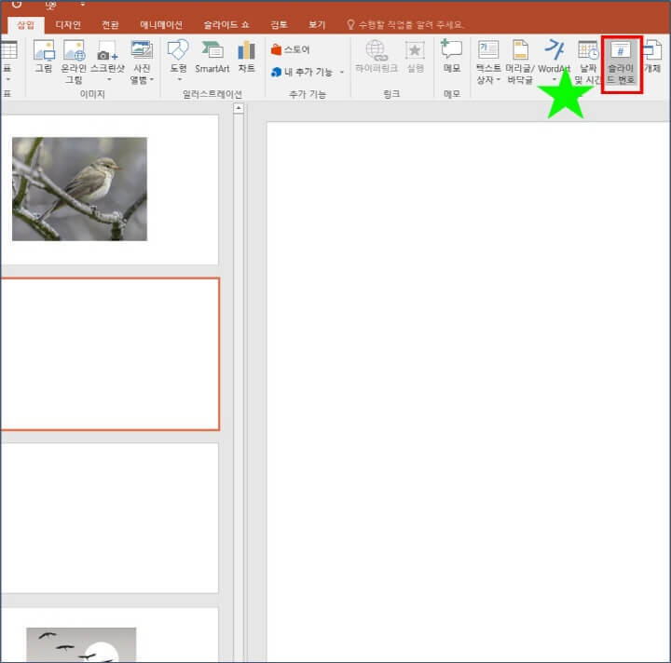Open 내 추가 기능 add-ins
This screenshot has height=663, width=671.
(x=302, y=72)
